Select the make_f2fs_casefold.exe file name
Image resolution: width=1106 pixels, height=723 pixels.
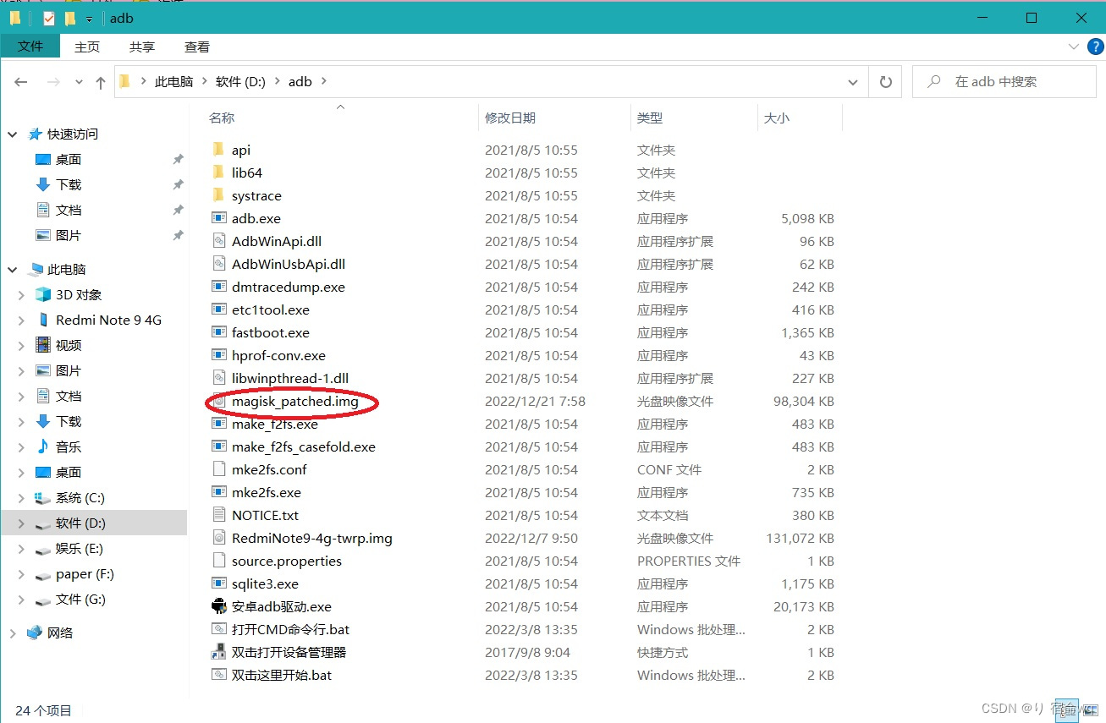tap(304, 446)
